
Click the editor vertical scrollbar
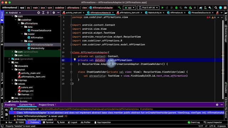223,59
